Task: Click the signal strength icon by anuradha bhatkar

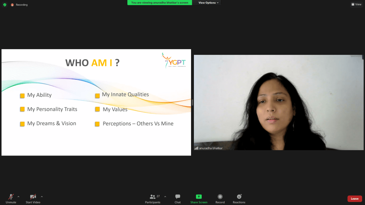Action: [x=196, y=148]
